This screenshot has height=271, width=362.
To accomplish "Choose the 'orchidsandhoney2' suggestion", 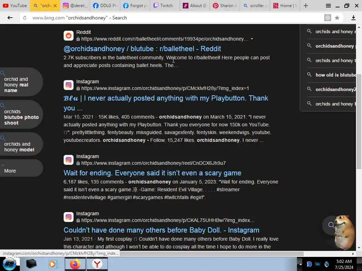I will coord(331,89).
